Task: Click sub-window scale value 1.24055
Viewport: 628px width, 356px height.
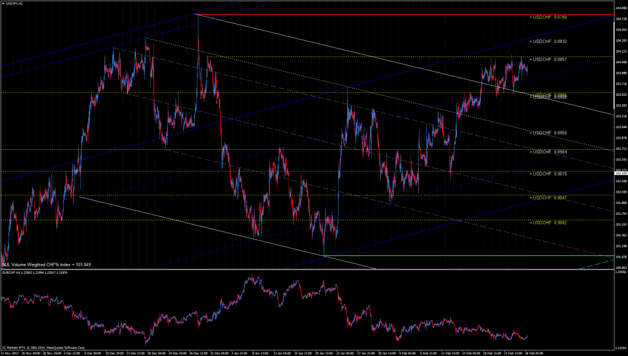Action: coord(621,272)
